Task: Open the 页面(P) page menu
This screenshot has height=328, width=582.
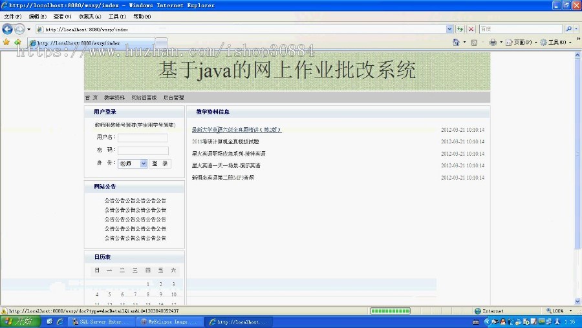Action: [x=521, y=42]
